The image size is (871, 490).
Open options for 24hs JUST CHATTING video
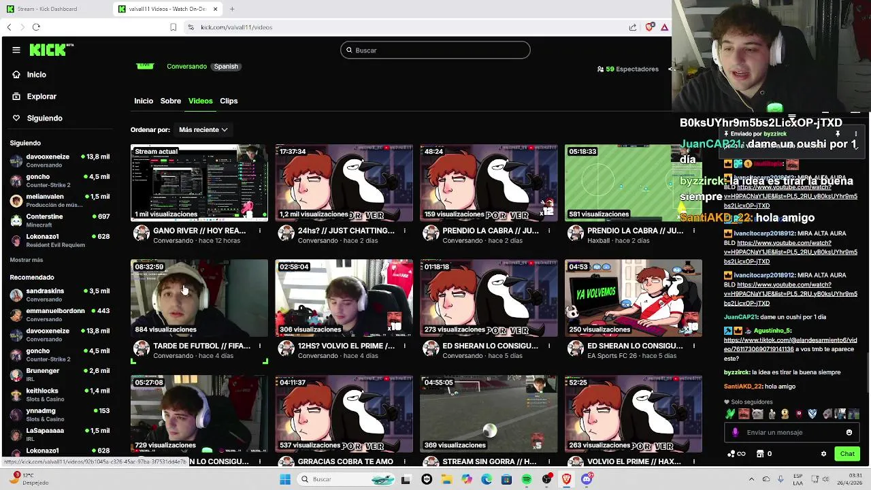click(x=404, y=231)
